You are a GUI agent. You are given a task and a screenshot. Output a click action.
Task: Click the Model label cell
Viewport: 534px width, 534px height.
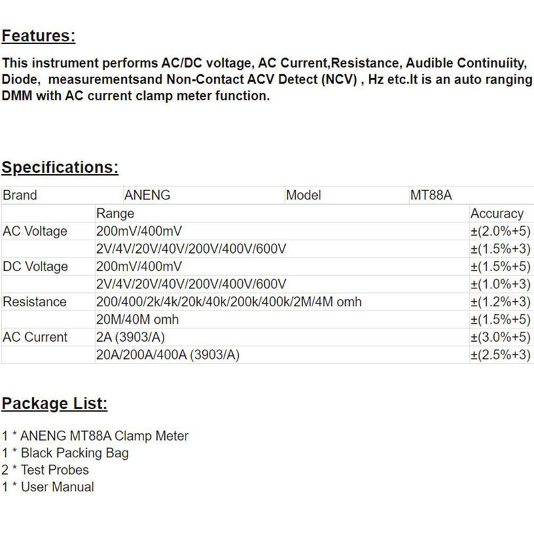coord(304,196)
